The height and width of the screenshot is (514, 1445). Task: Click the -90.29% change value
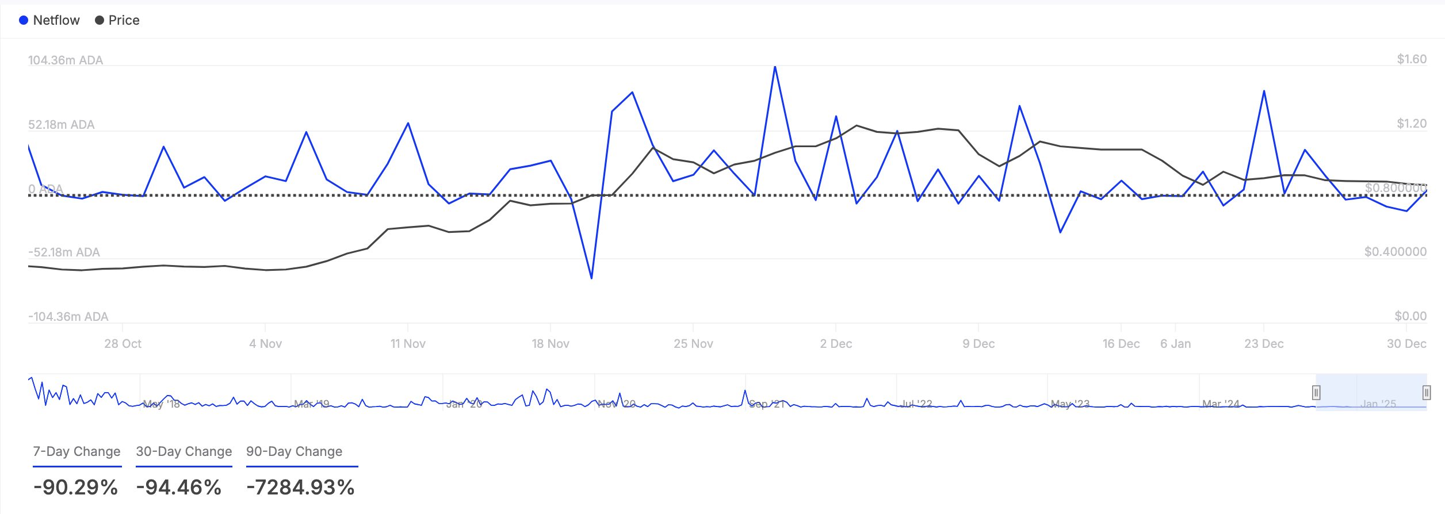[x=76, y=488]
